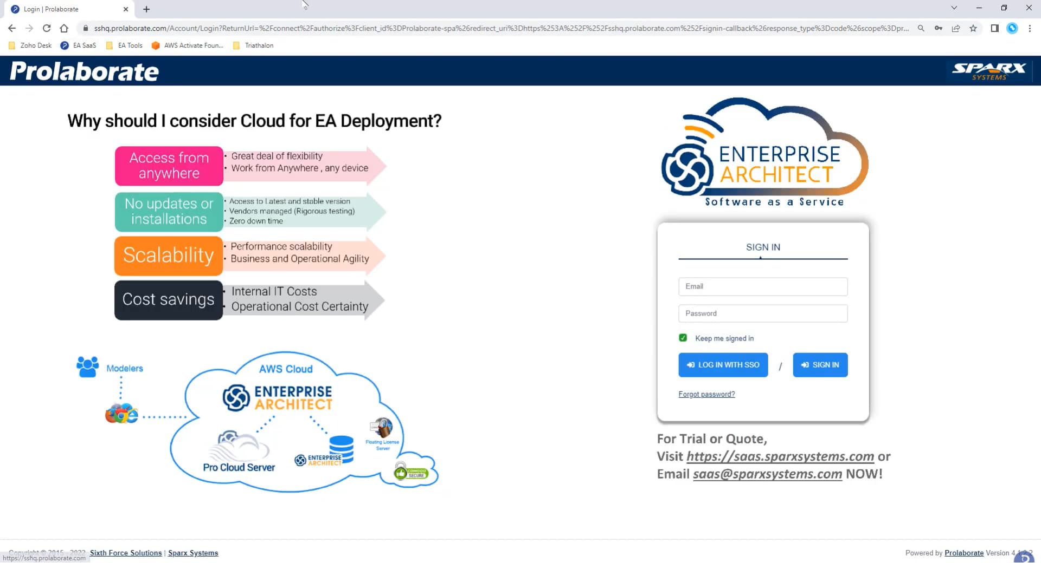Open the Sixth Force Solutions link
This screenshot has height=563, width=1041.
coord(125,553)
